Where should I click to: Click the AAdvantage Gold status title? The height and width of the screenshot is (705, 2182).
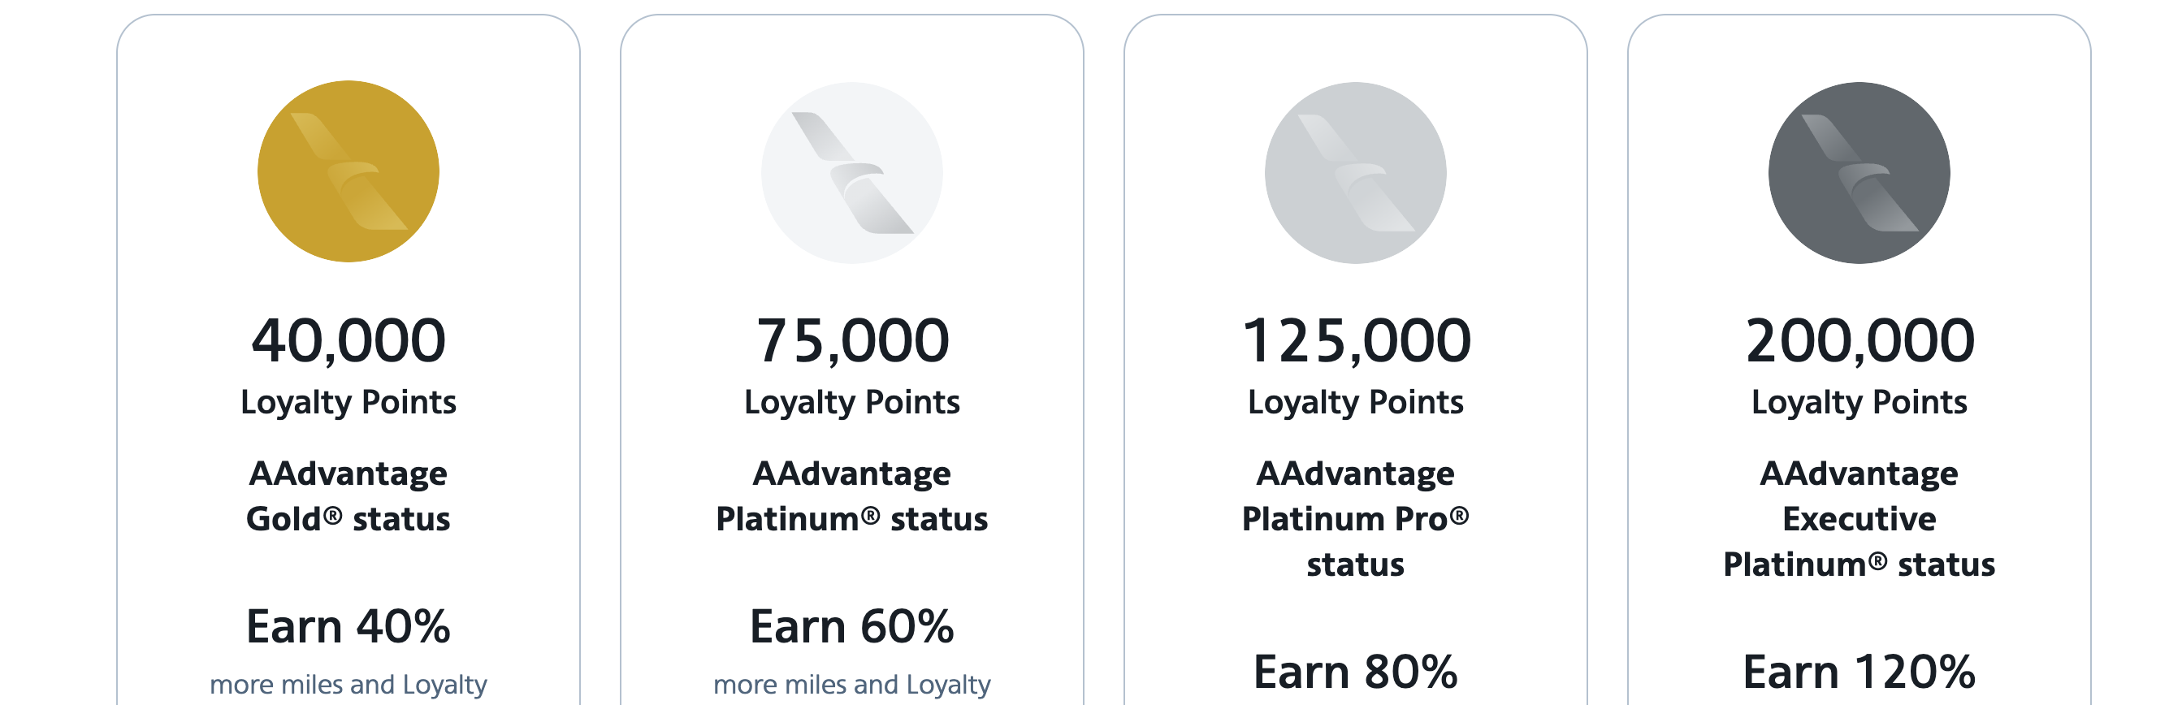[349, 495]
